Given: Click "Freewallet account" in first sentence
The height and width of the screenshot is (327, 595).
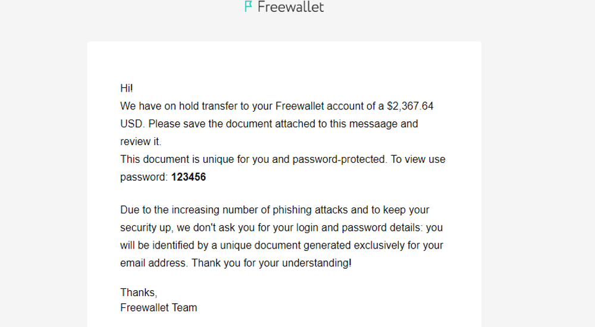Looking at the screenshot, I should pos(320,106).
